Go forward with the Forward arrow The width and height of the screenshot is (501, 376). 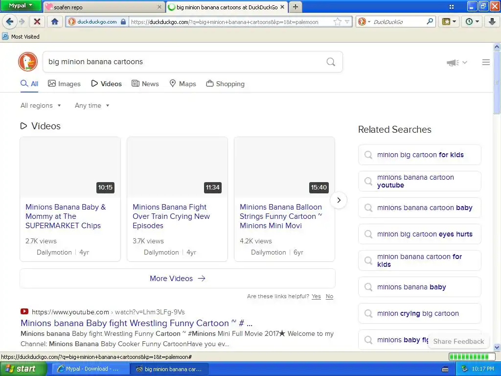(x=22, y=22)
